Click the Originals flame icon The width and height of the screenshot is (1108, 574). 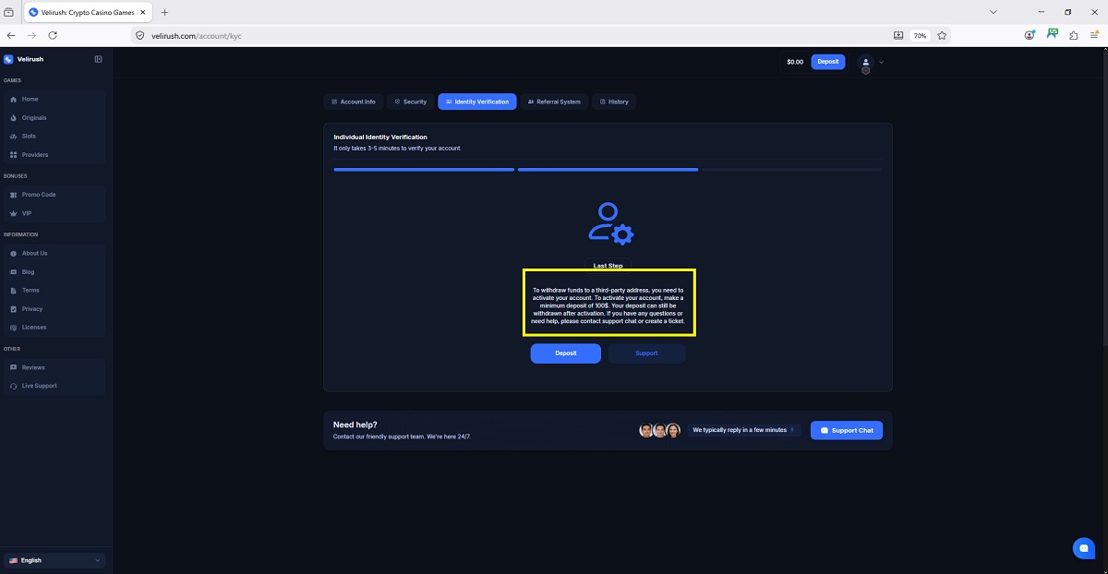click(13, 118)
